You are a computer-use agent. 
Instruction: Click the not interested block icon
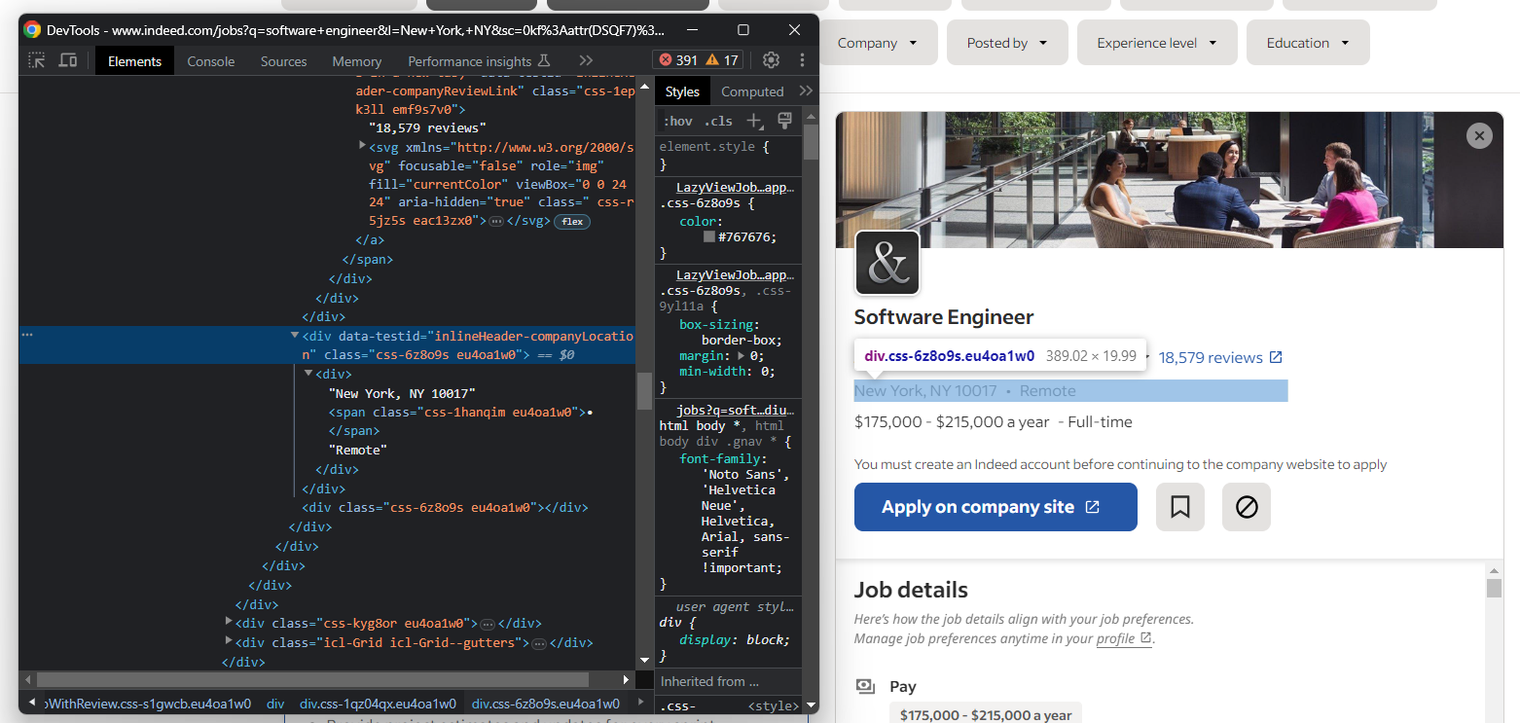pos(1246,507)
